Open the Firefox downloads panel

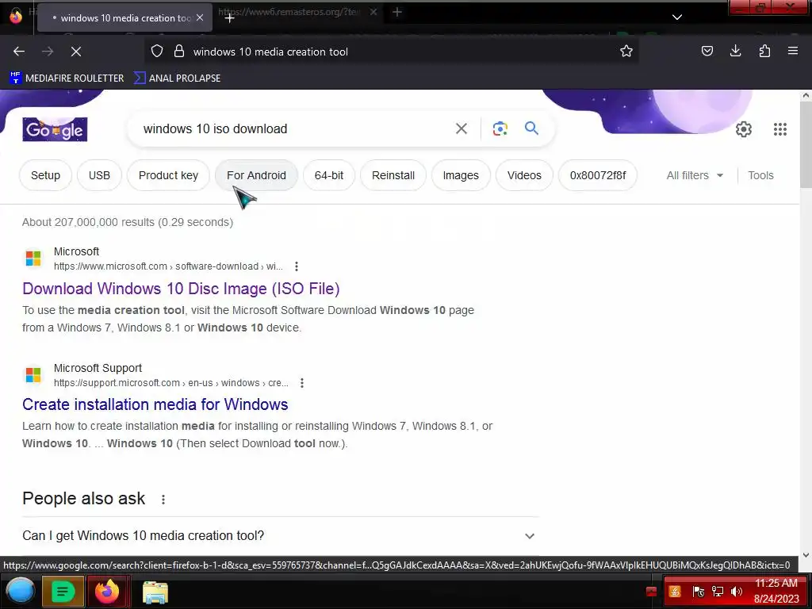tap(735, 51)
